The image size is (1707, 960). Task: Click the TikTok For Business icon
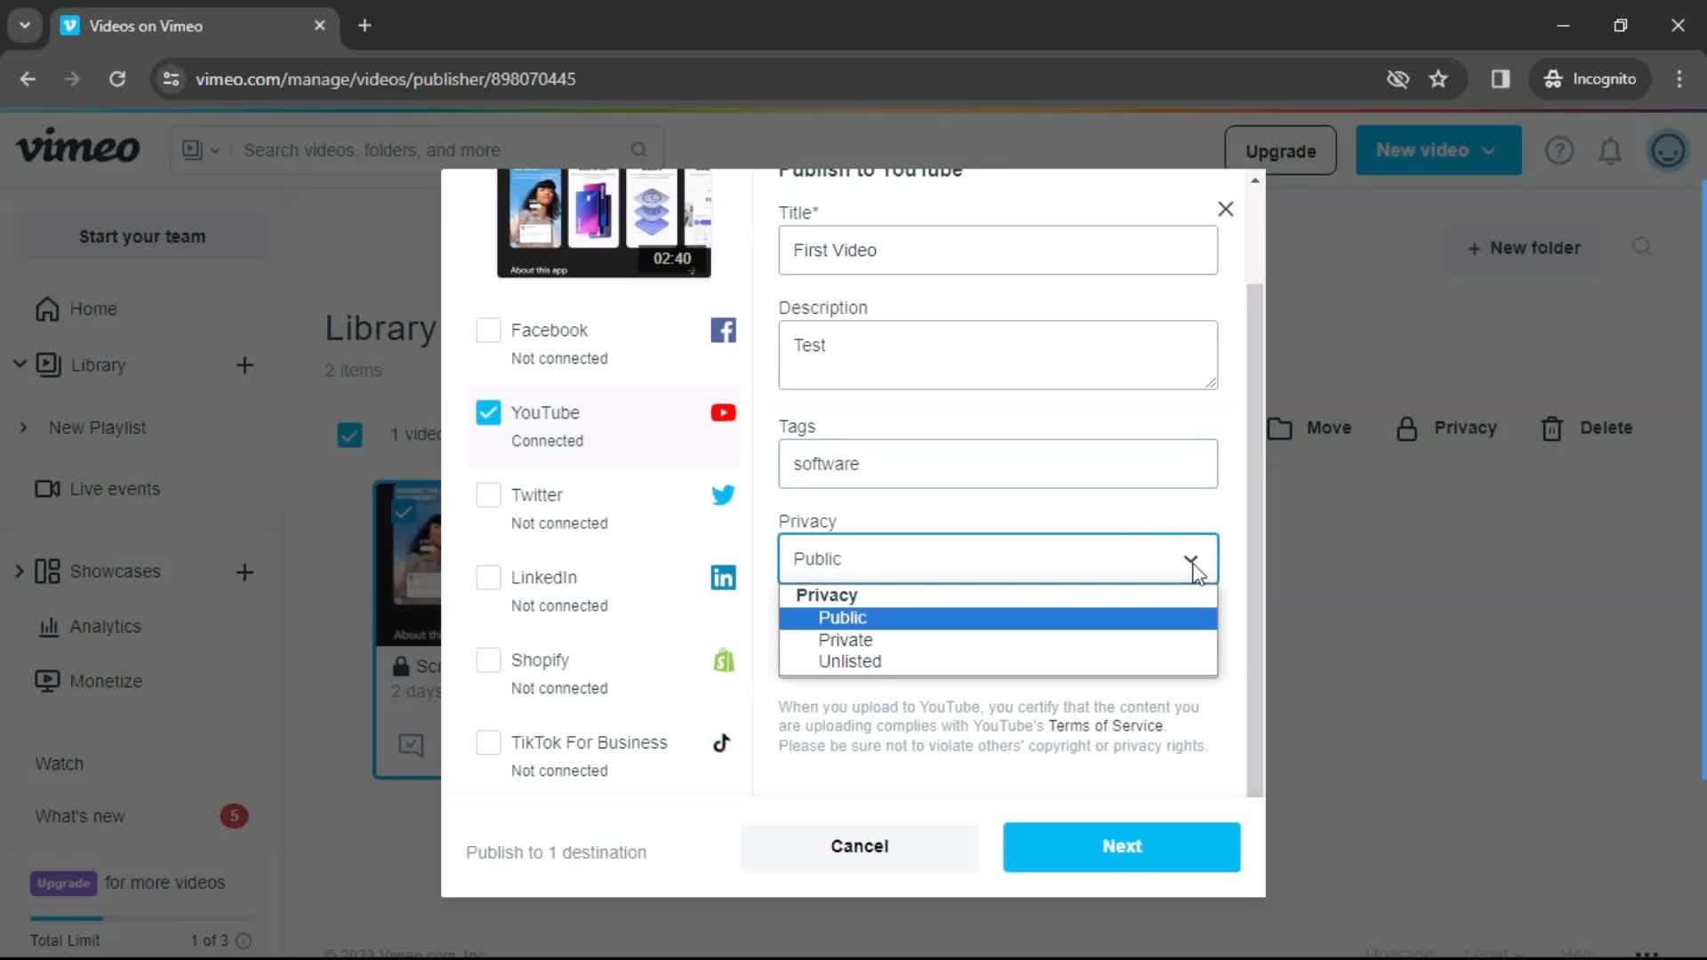tap(725, 743)
